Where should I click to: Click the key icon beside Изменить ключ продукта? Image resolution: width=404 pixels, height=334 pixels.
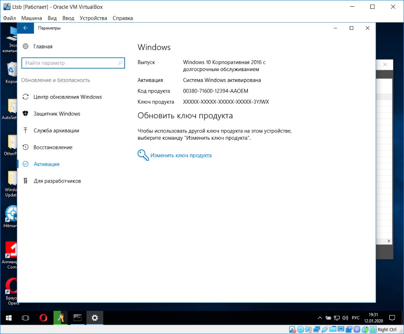point(143,155)
